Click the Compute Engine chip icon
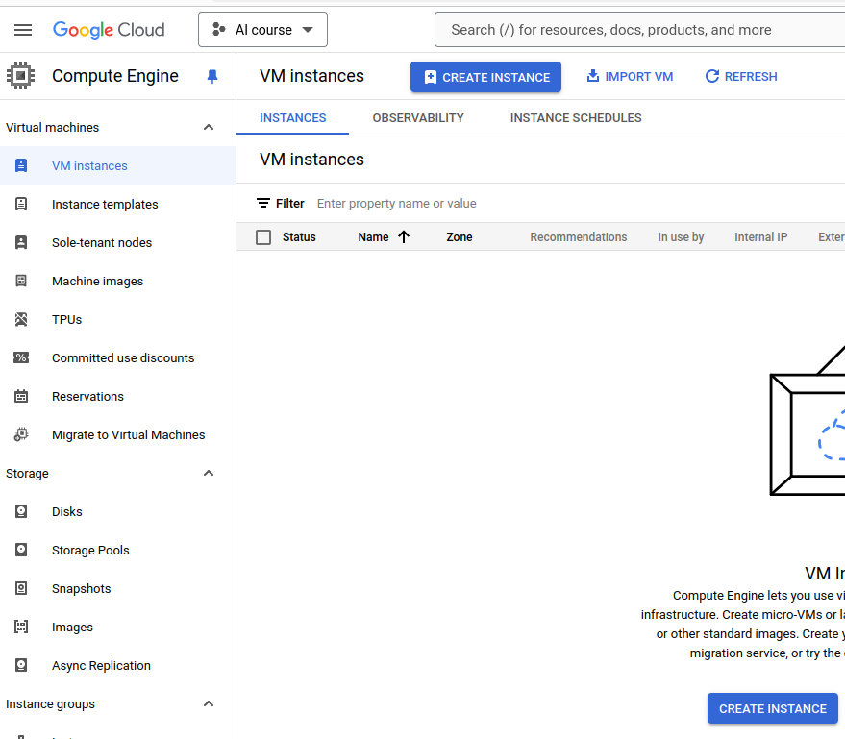Screen dimensions: 845x739 click(x=20, y=76)
